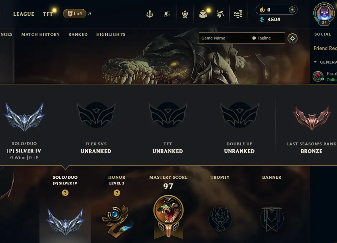Click the plus to purchase RP

pyautogui.click(x=292, y=10)
